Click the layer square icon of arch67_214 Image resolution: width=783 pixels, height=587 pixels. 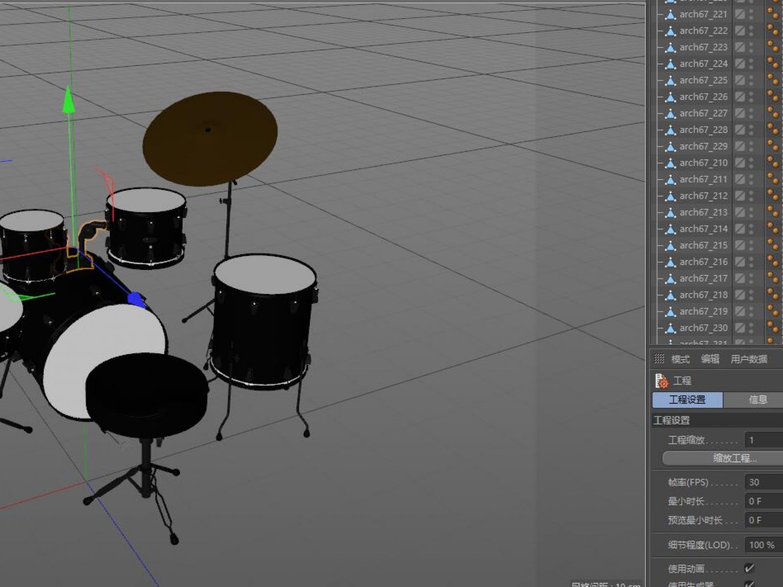pyautogui.click(x=740, y=229)
